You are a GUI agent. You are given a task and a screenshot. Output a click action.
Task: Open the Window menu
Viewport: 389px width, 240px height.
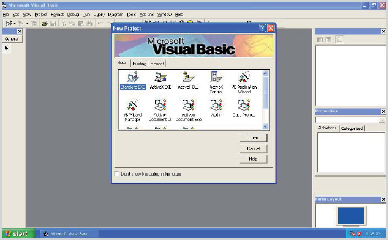(164, 15)
